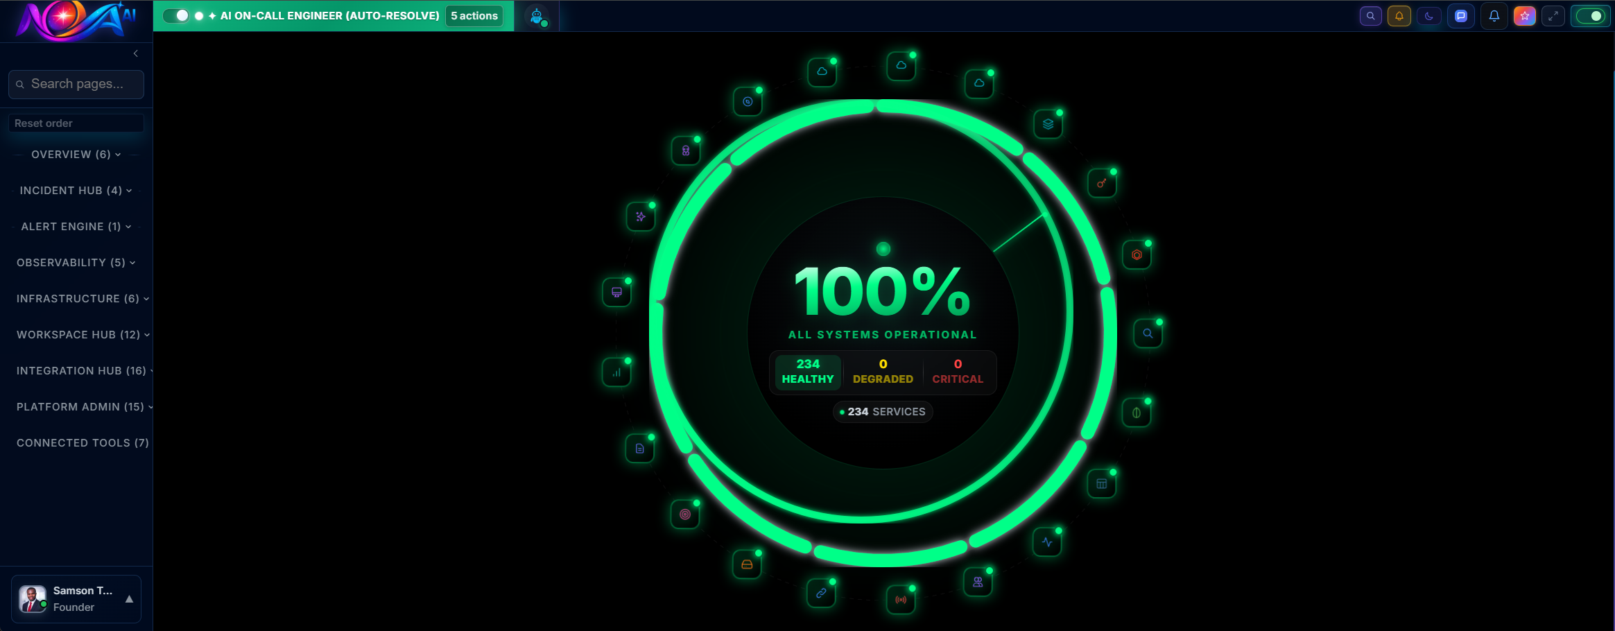Screen dimensions: 1615x631
Task: Flip the green toggle at top right
Action: 1591,15
